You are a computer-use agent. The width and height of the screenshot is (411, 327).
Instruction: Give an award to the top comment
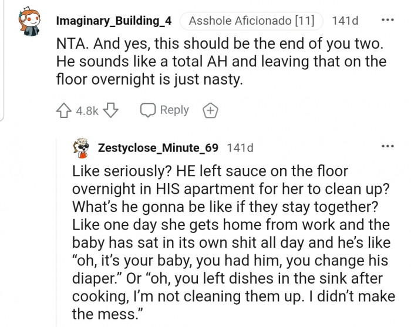click(210, 110)
